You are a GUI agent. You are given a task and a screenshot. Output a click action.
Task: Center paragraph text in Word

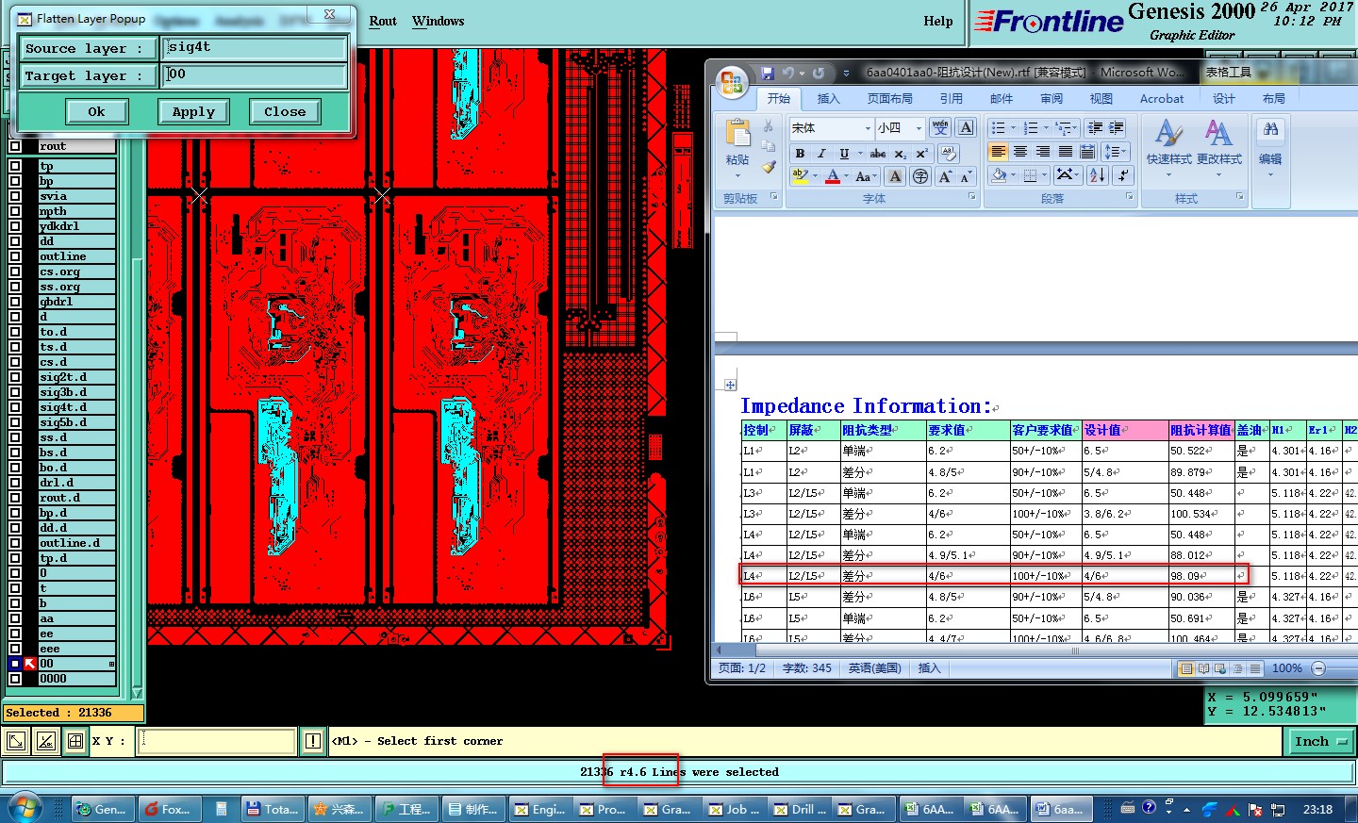click(1020, 152)
